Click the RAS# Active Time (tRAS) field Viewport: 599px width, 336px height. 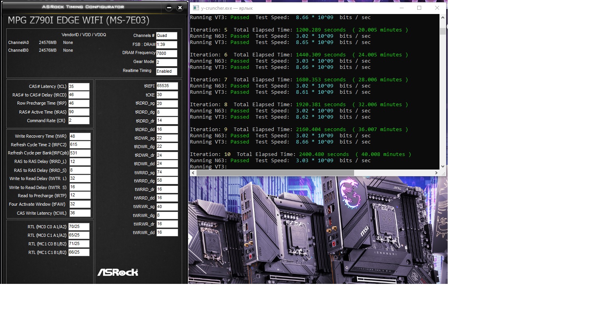79,112
